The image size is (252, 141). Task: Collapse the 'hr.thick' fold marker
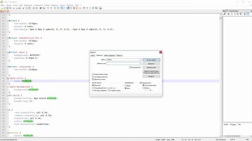8,96
